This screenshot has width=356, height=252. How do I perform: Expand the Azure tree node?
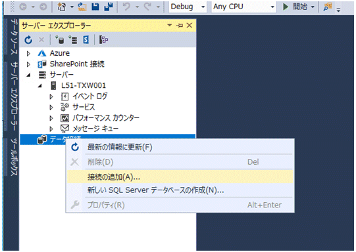pyautogui.click(x=28, y=54)
